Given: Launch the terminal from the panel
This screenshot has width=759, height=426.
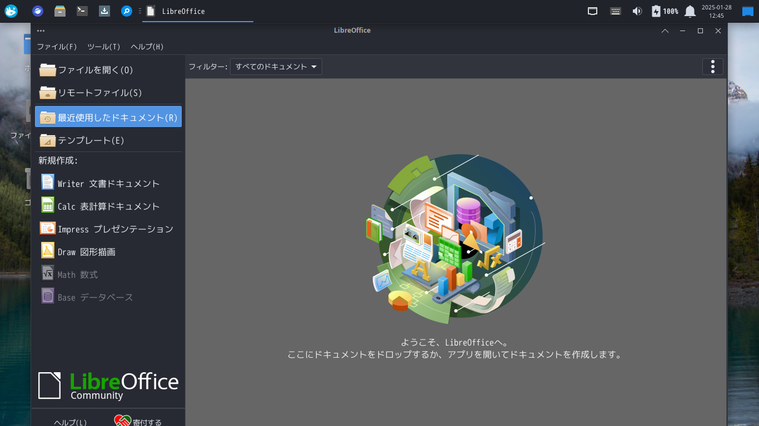Looking at the screenshot, I should (82, 11).
